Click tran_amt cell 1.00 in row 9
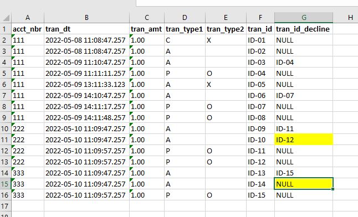The width and height of the screenshot is (358, 217). click(147, 117)
